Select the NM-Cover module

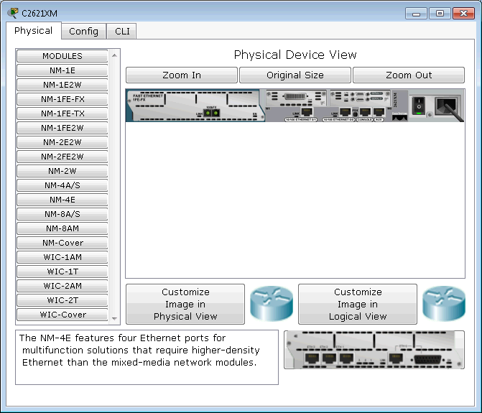point(62,243)
